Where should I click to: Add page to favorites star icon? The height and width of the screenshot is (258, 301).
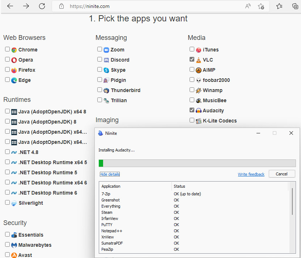pos(261,6)
